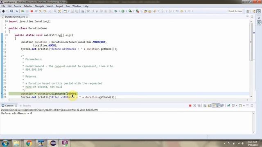
Task: Click the Print toolbar icon
Action: pos(83,11)
